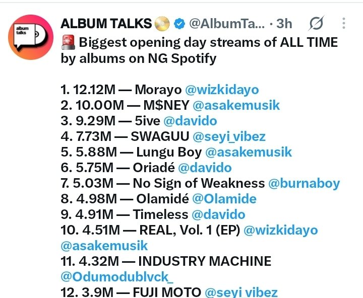This screenshot has height=298, width=363.
Task: Open the @burnaboy mention link
Action: tap(304, 183)
